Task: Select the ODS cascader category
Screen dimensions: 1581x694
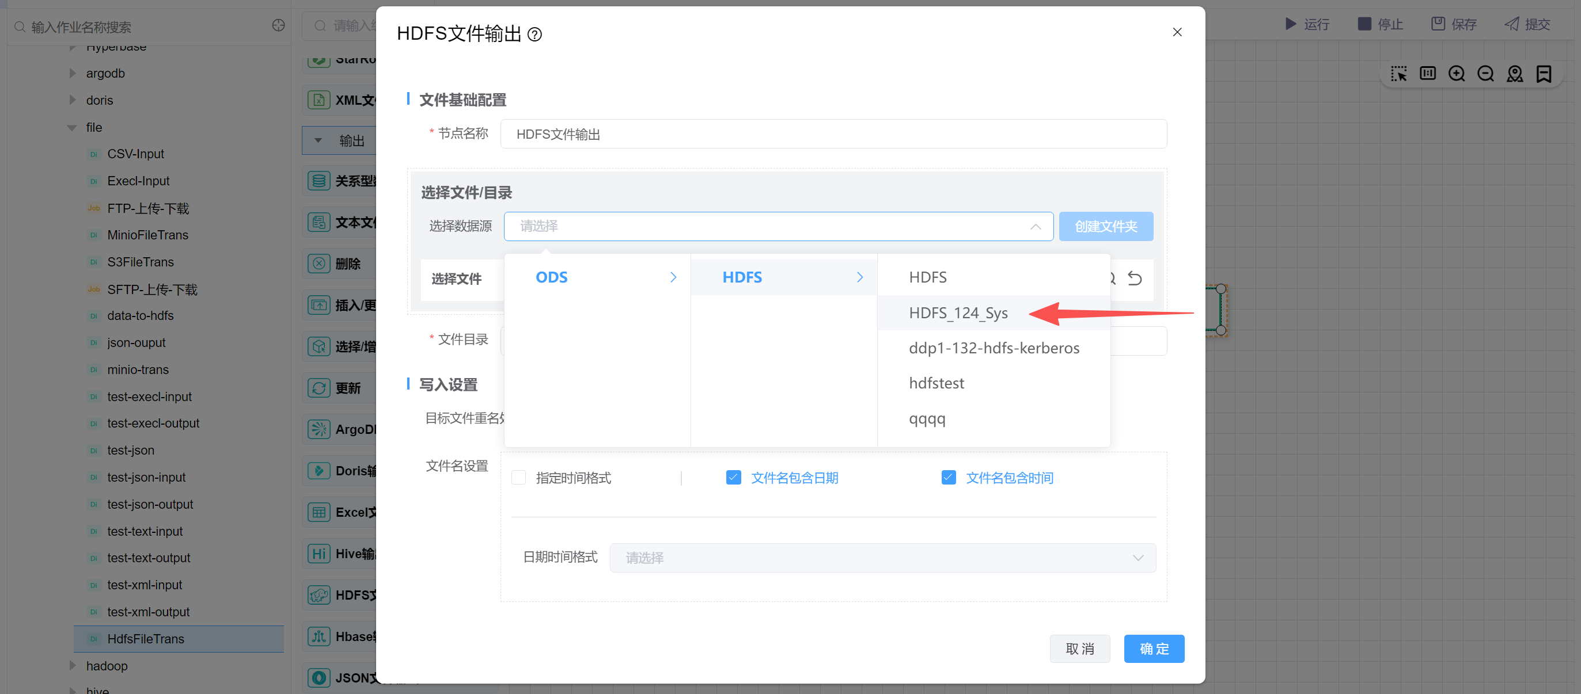Action: point(551,278)
